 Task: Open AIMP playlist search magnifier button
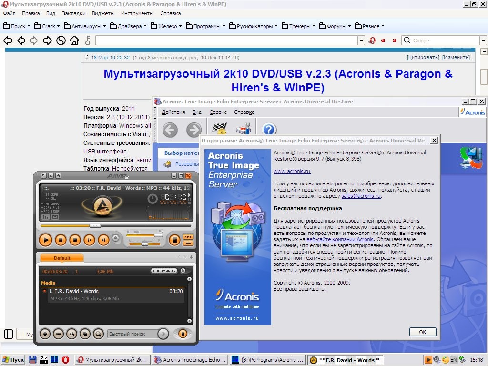[x=98, y=334]
